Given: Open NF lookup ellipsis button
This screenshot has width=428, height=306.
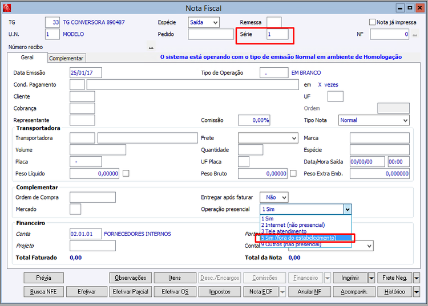Looking at the screenshot, I should point(415,35).
